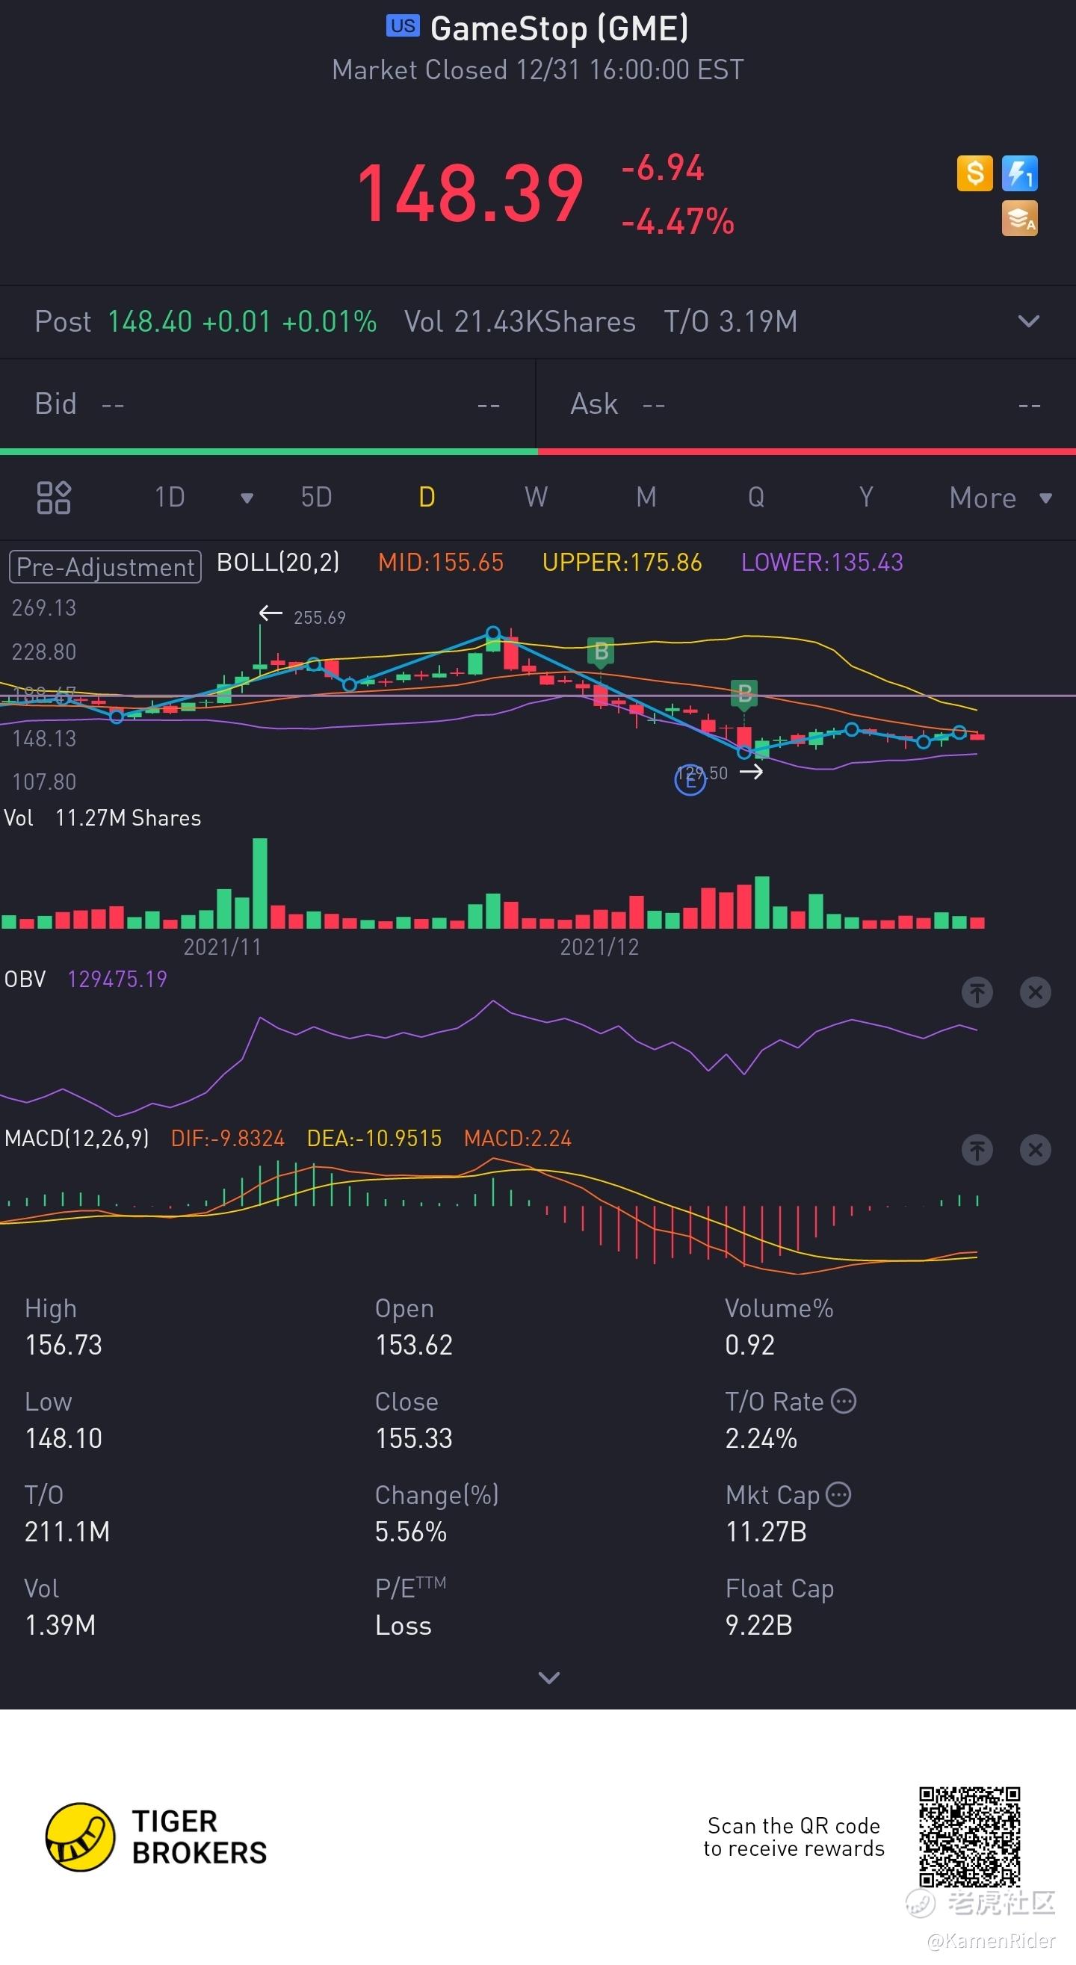Image resolution: width=1076 pixels, height=1965 pixels.
Task: Expand the post-market details chevron
Action: coord(1029,321)
